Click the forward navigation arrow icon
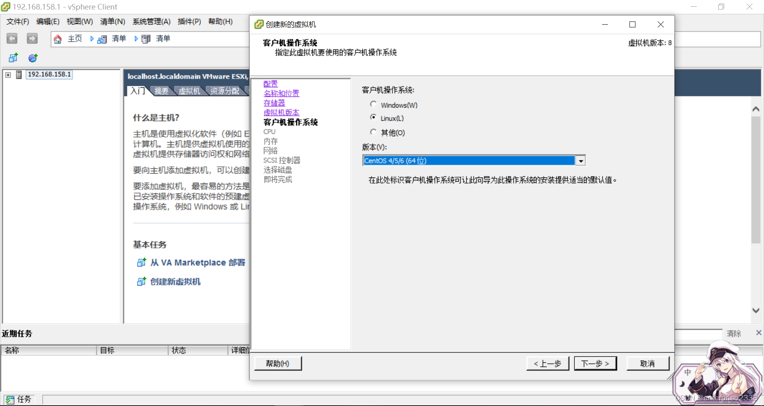 [x=32, y=39]
